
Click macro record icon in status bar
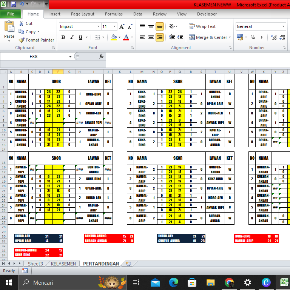[25, 271]
